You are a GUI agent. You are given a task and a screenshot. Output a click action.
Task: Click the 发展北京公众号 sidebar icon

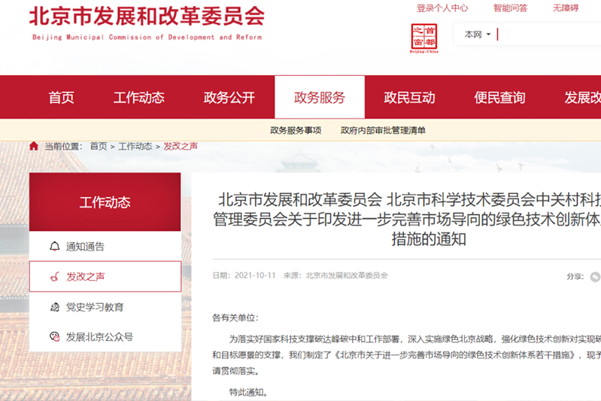tap(54, 337)
